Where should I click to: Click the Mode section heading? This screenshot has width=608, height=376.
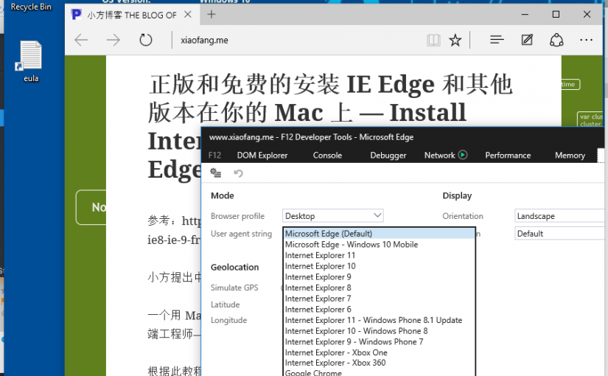222,195
